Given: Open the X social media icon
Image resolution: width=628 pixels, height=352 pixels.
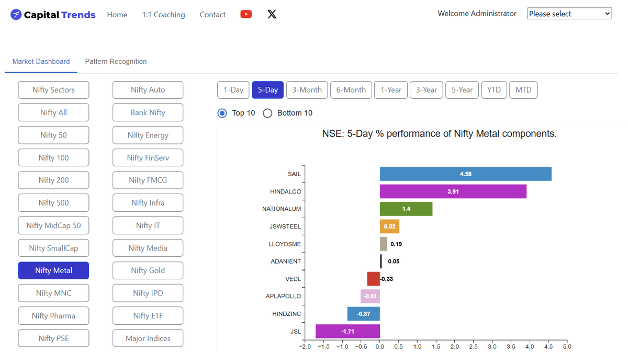Looking at the screenshot, I should pyautogui.click(x=272, y=14).
